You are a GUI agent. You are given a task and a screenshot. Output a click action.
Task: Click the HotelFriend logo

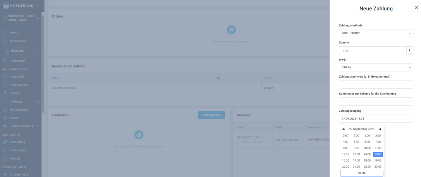click(19, 6)
